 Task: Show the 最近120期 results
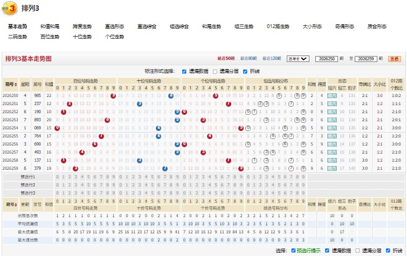click(x=272, y=59)
